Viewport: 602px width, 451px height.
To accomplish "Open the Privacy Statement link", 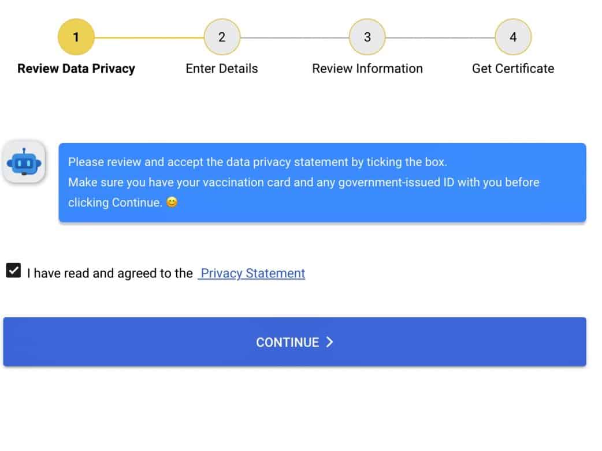I will click(252, 273).
